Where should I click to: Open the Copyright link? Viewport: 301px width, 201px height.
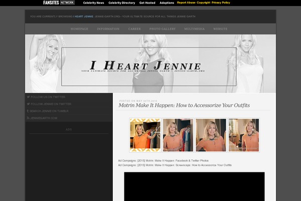coord(204,3)
